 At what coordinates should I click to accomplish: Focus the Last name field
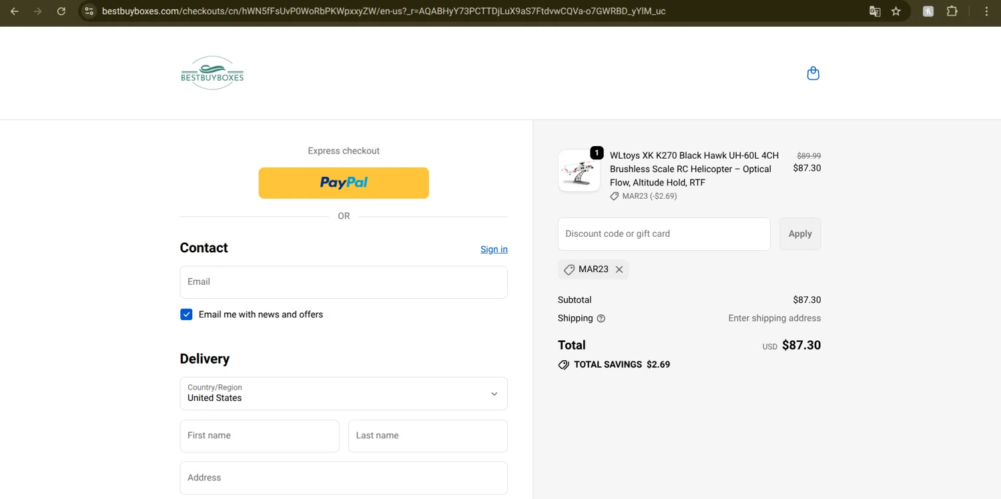click(x=428, y=436)
